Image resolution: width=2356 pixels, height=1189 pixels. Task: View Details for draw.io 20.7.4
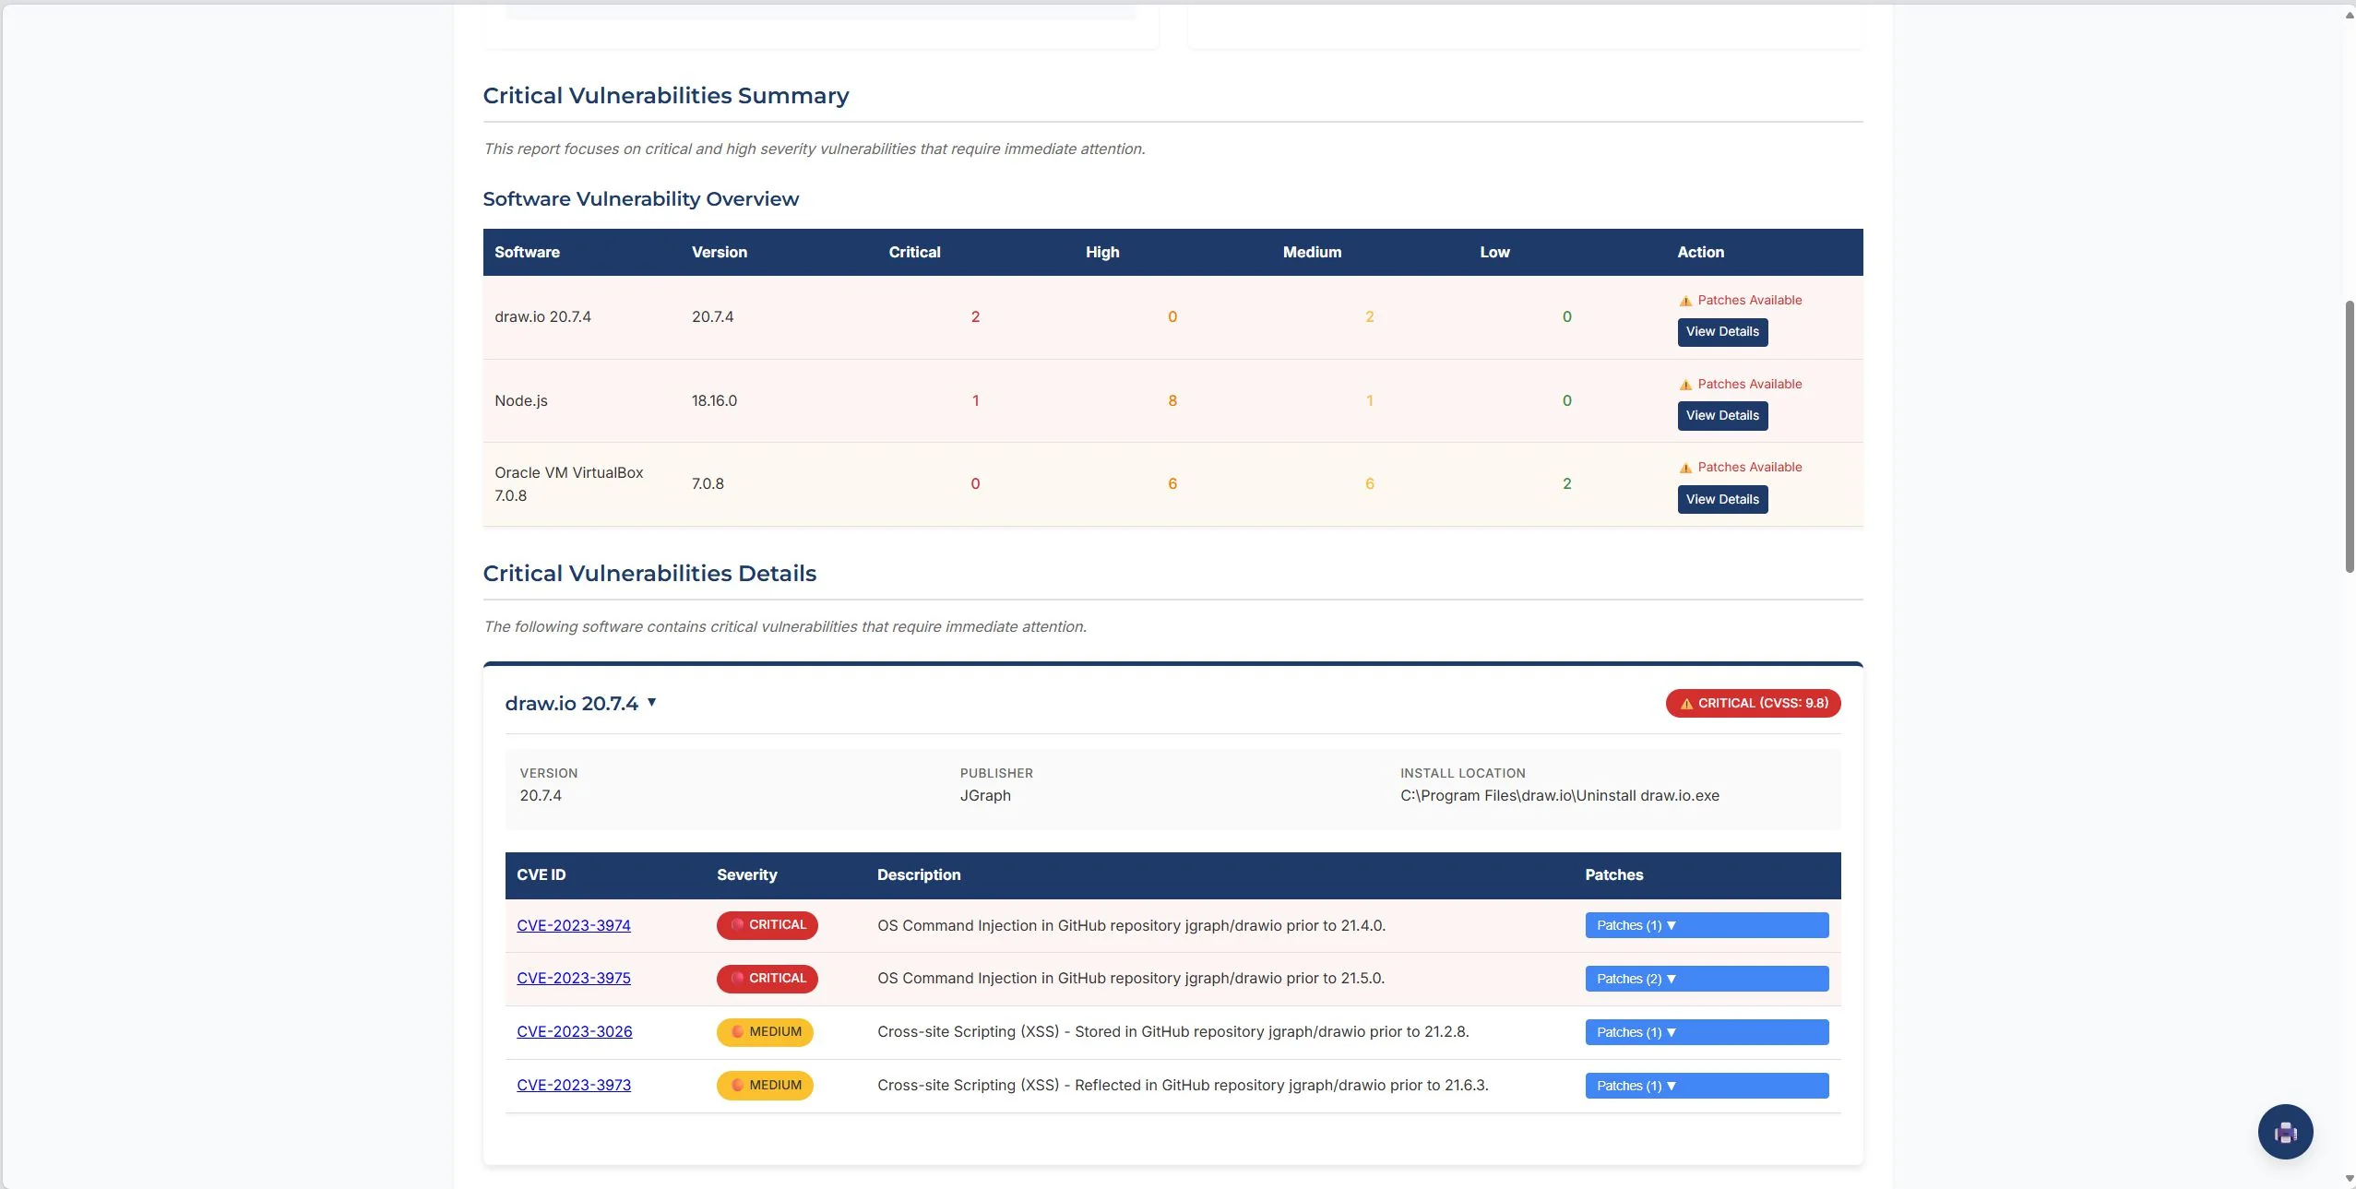[1722, 332]
